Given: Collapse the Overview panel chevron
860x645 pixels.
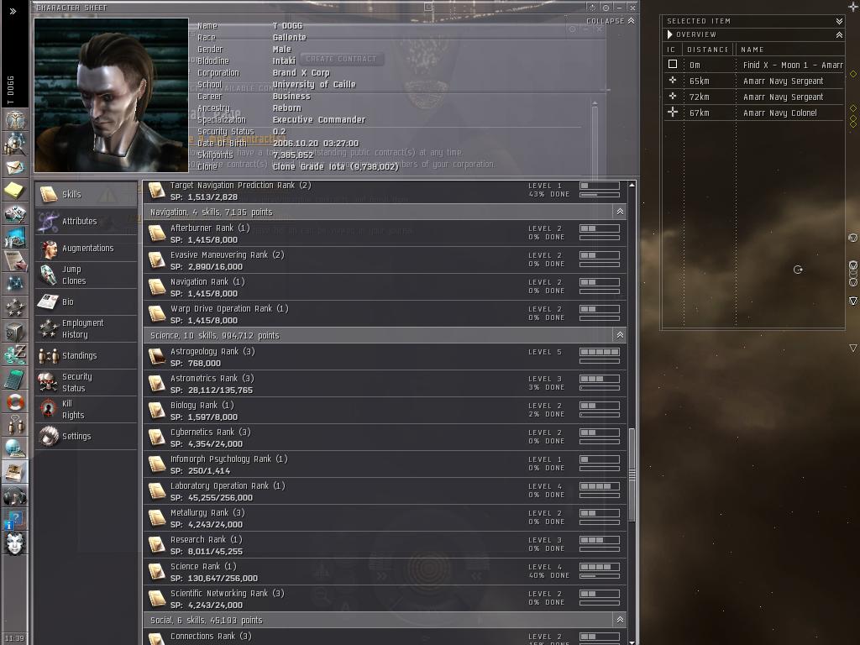Looking at the screenshot, I should point(839,34).
